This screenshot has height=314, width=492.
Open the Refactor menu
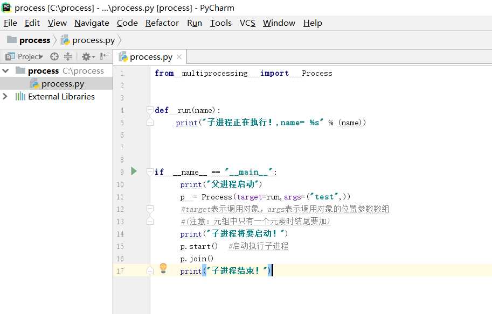(x=162, y=23)
